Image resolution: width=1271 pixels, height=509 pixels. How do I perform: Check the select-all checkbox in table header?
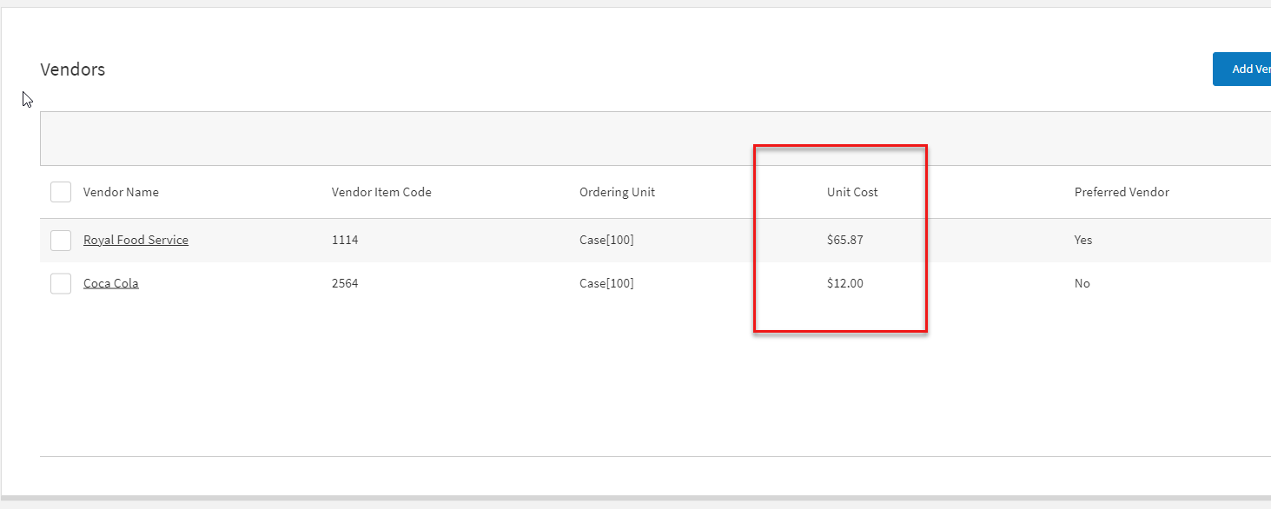pos(61,192)
